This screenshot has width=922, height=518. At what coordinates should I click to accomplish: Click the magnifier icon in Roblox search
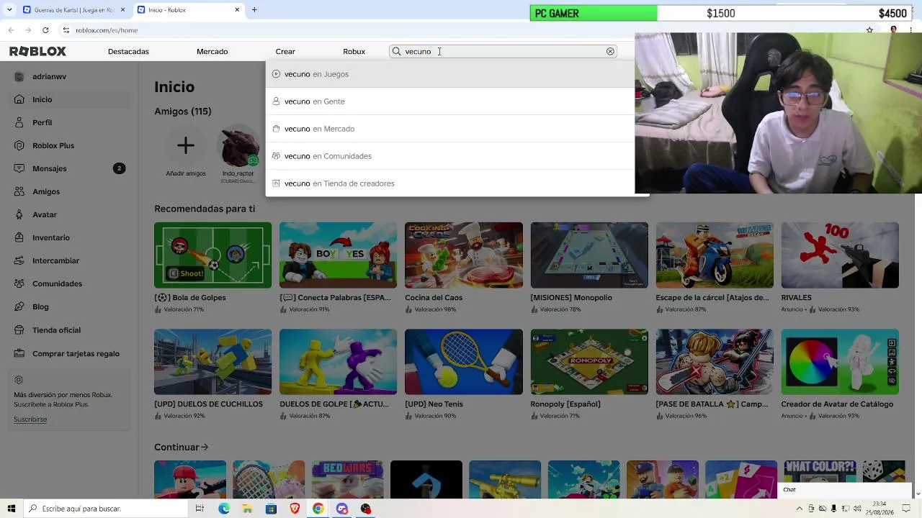click(x=396, y=51)
